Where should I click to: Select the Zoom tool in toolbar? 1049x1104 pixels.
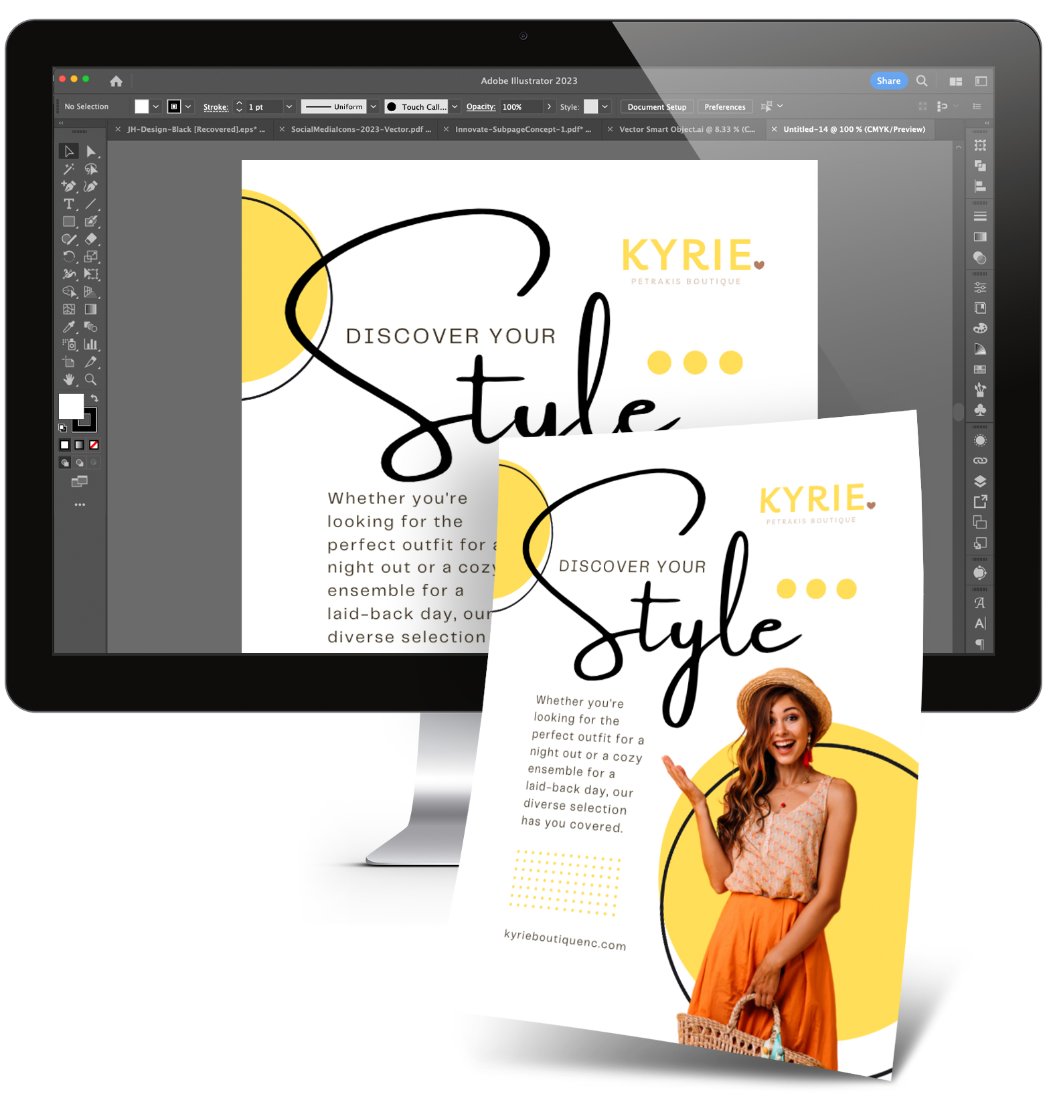point(91,379)
